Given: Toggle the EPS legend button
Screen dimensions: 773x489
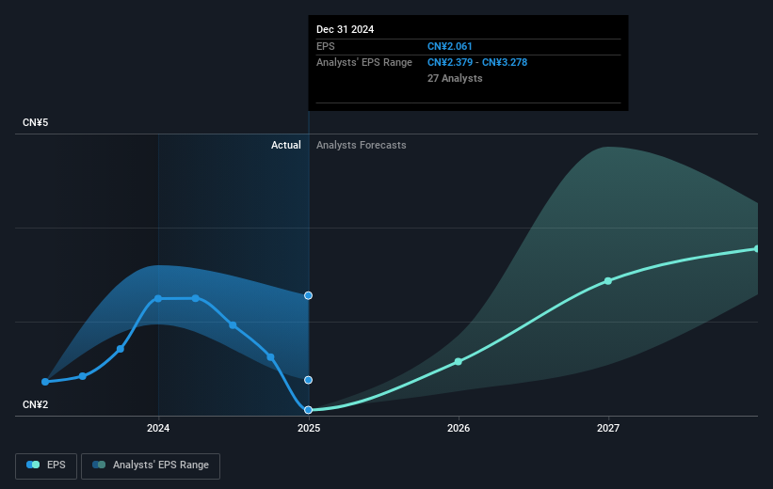Looking at the screenshot, I should (46, 465).
